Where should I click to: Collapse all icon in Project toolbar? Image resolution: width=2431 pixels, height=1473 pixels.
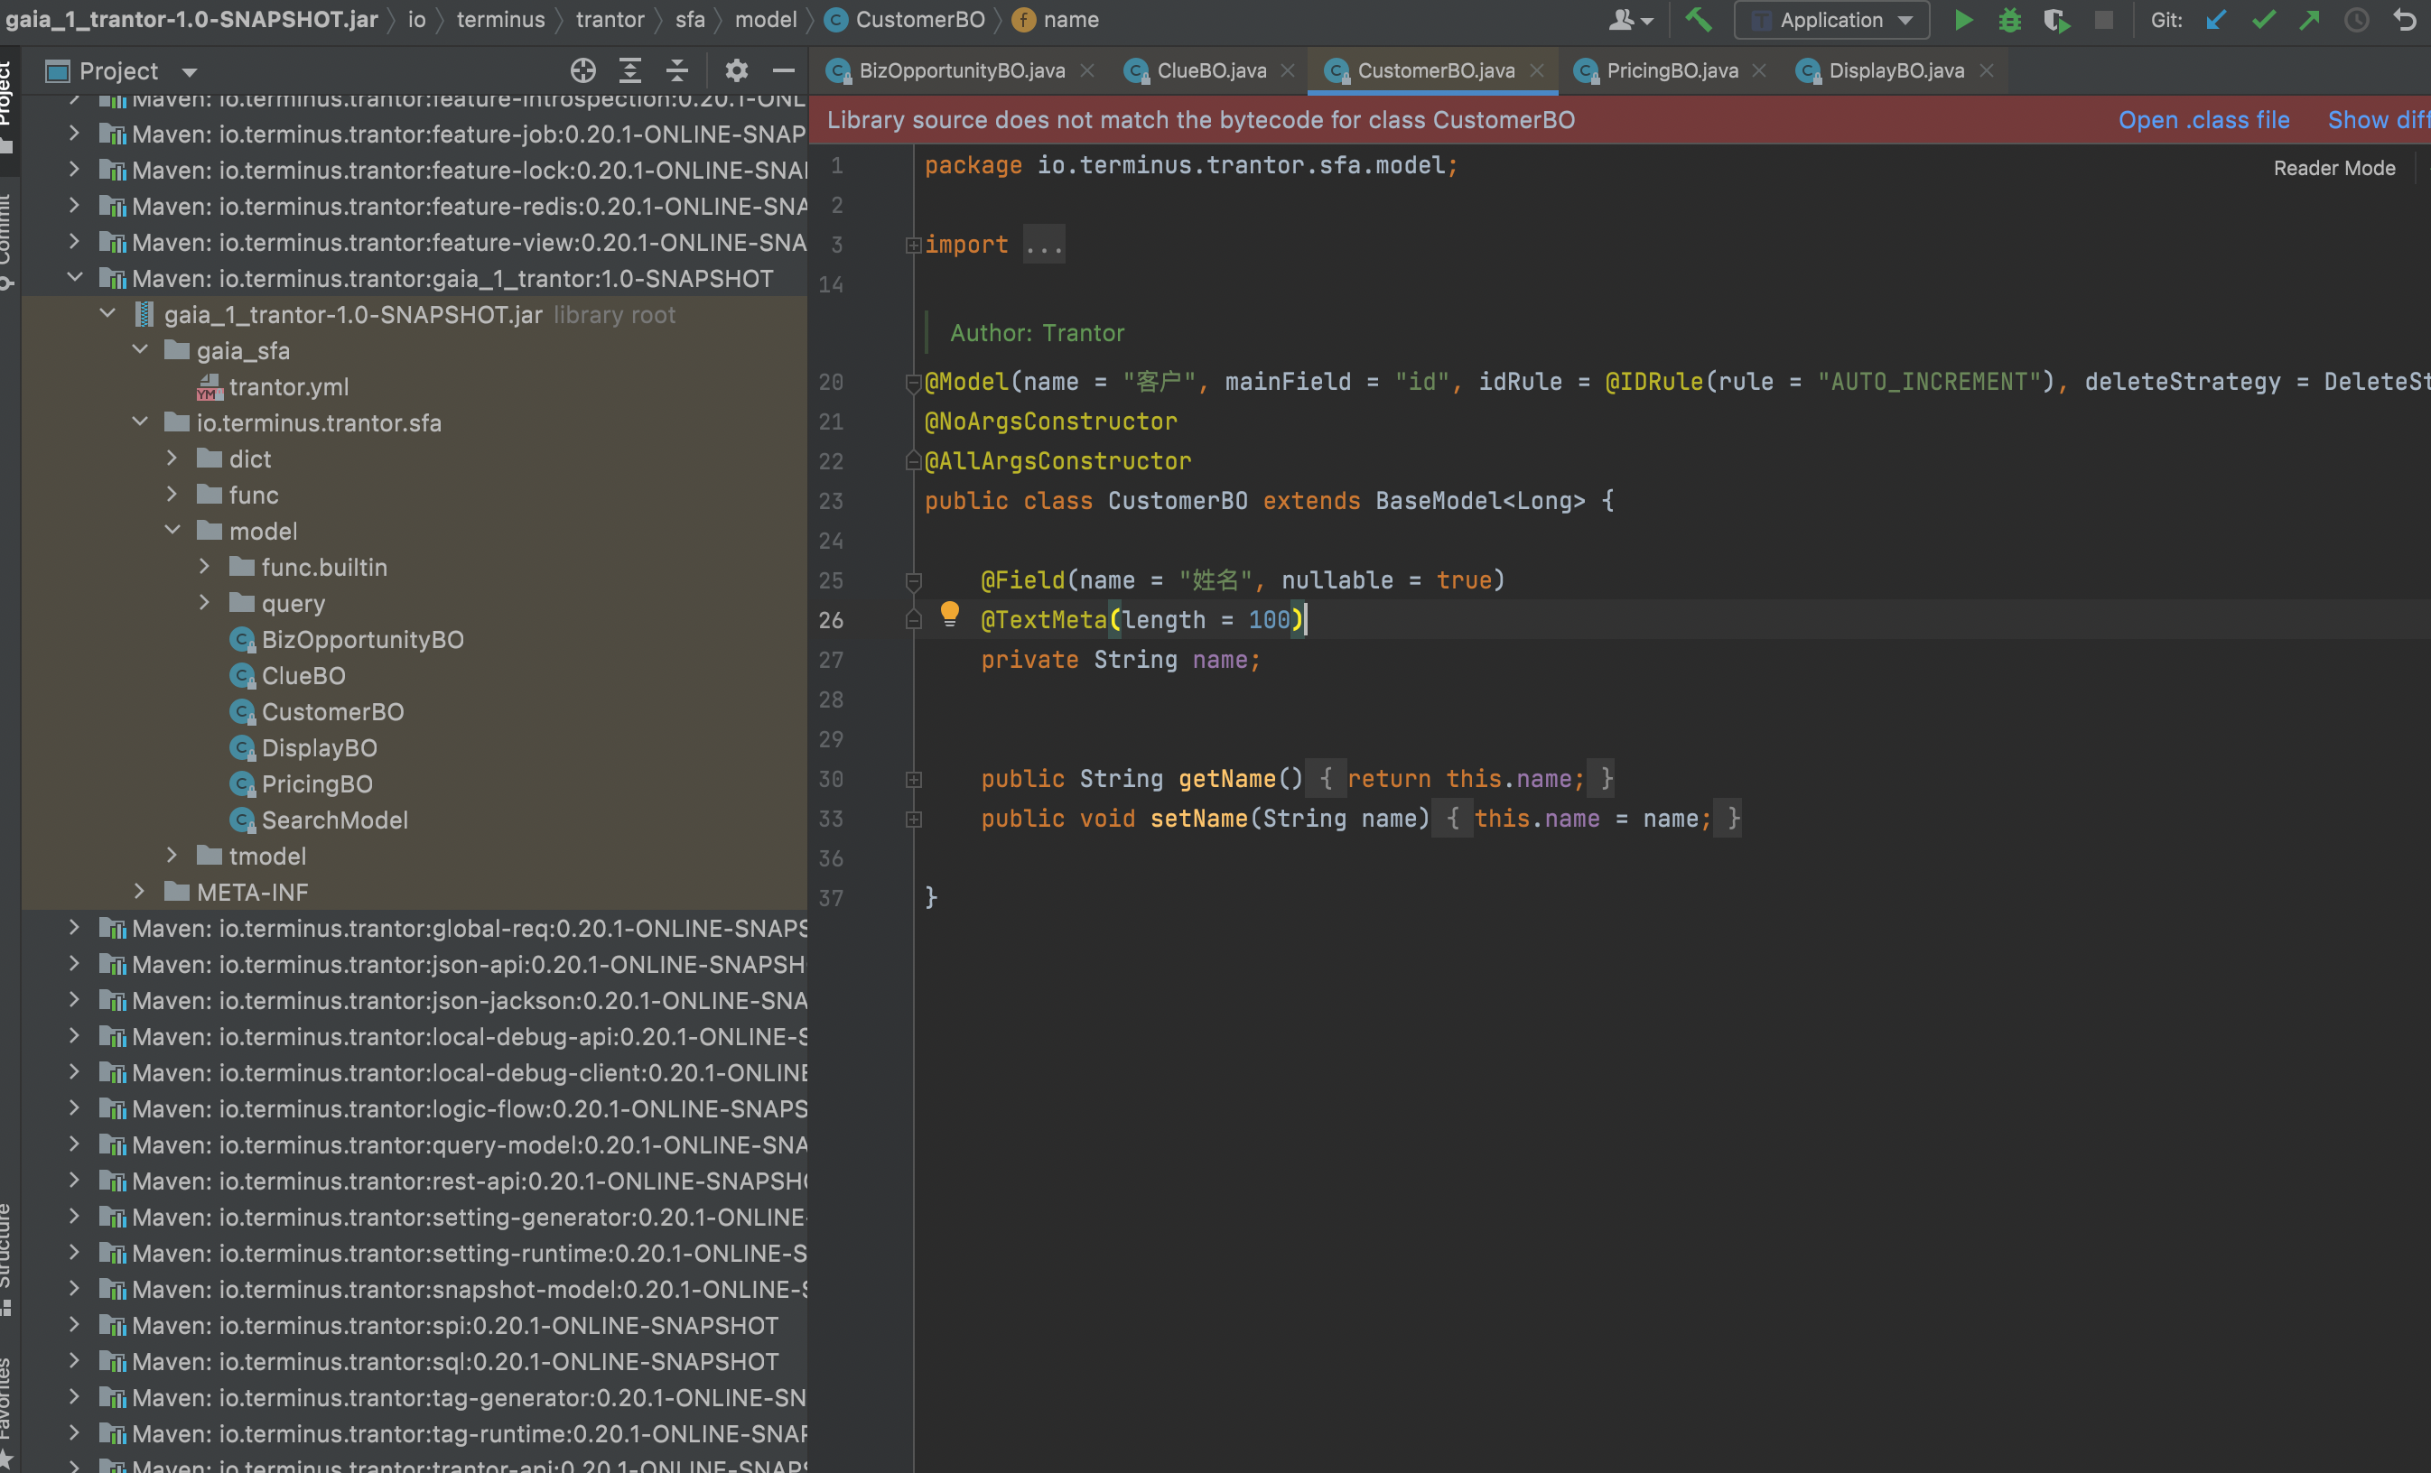(x=676, y=70)
